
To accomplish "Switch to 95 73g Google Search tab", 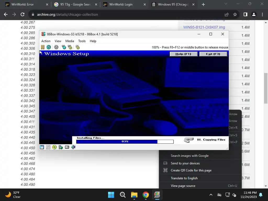I will tap(74, 4).
